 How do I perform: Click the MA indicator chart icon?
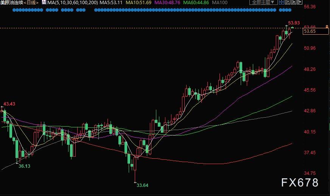(x=44, y=2)
